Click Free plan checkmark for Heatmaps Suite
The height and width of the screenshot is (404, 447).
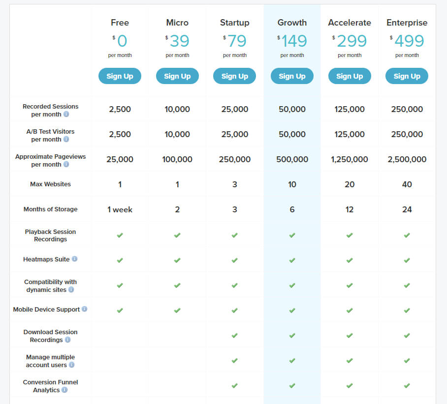pos(120,260)
